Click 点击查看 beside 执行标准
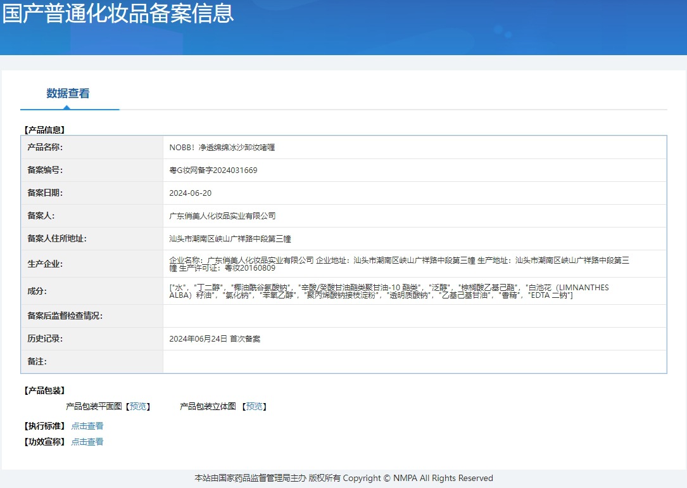Screen dimensions: 687x488 [x=87, y=426]
